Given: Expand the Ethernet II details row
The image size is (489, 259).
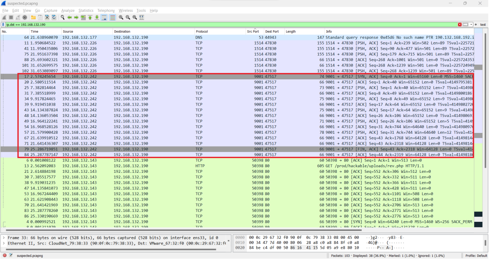Looking at the screenshot, I should 4,243.
